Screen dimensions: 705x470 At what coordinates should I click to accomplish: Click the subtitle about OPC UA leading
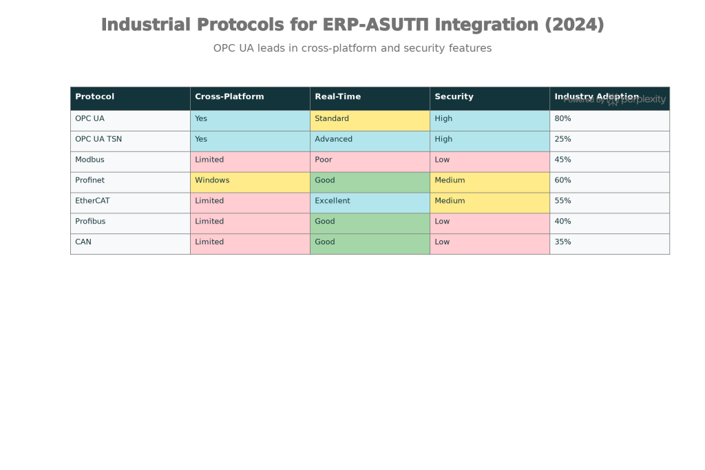tap(352, 49)
